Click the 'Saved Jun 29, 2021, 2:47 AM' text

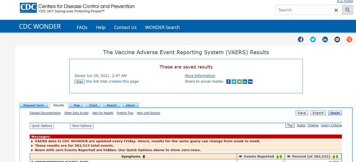tap(101, 76)
